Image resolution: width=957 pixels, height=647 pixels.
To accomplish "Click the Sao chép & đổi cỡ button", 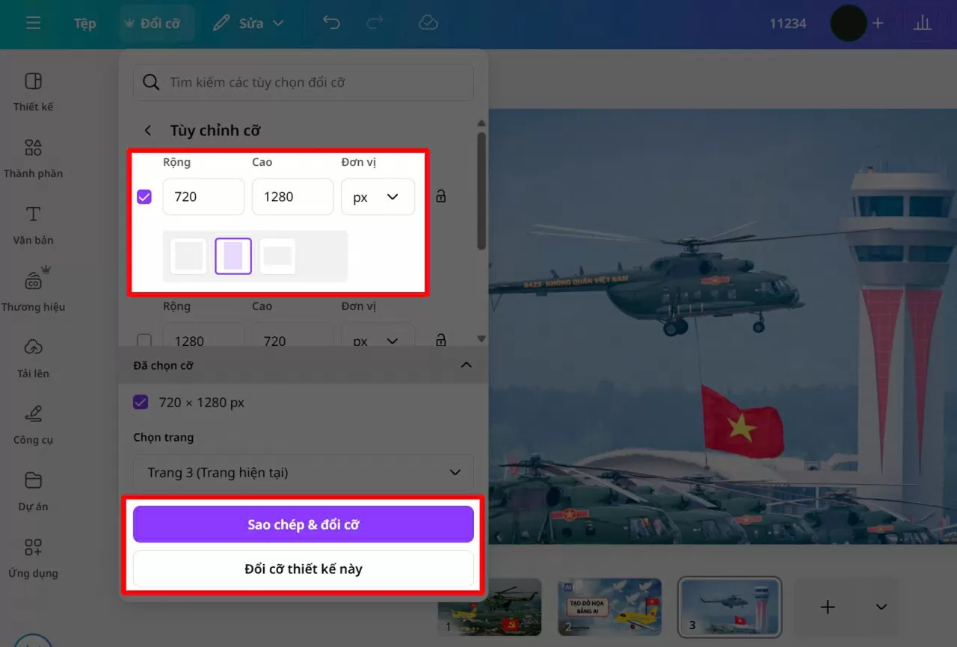I will [303, 524].
